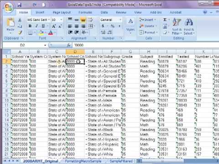Open the error warning indicator beside D2
This screenshot has height=164, width=219.
pos(59,61)
